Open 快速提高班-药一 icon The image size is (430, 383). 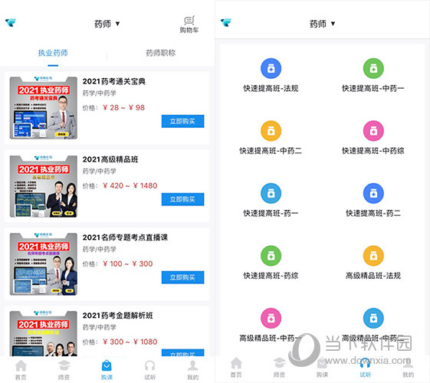click(x=271, y=194)
